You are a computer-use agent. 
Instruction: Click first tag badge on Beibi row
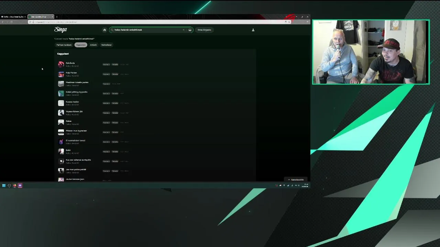106,151
